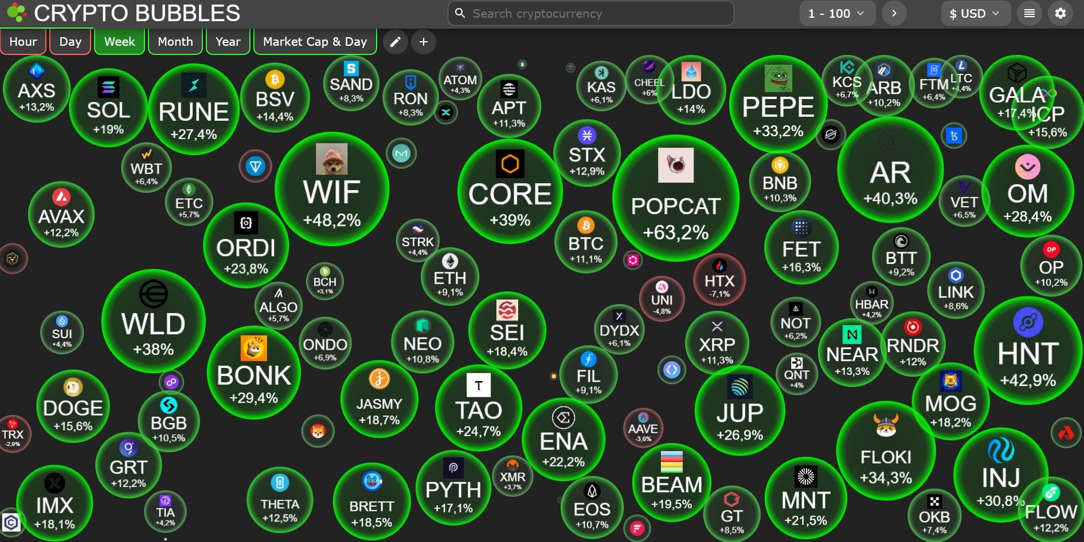Click the JUP bubble
The height and width of the screenshot is (542, 1084).
point(739,410)
